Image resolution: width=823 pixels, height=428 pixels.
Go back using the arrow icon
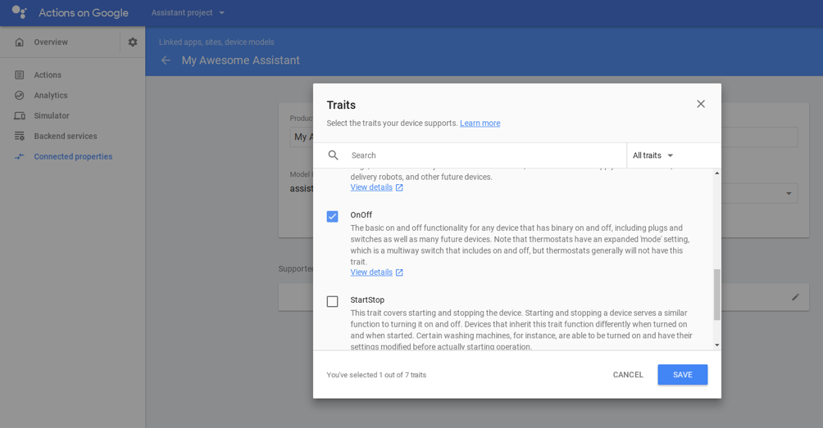pyautogui.click(x=166, y=61)
